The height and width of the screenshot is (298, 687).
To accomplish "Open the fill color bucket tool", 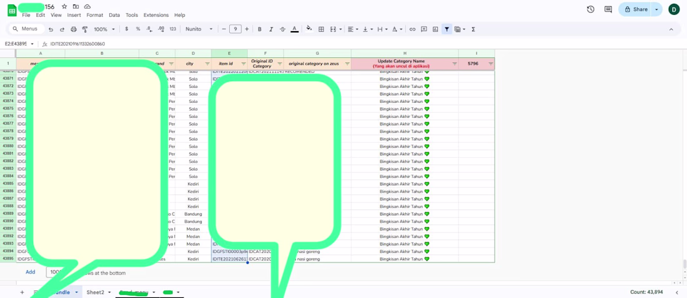I will click(309, 29).
